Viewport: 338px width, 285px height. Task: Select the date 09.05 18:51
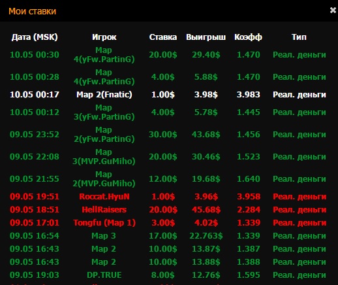(x=35, y=210)
